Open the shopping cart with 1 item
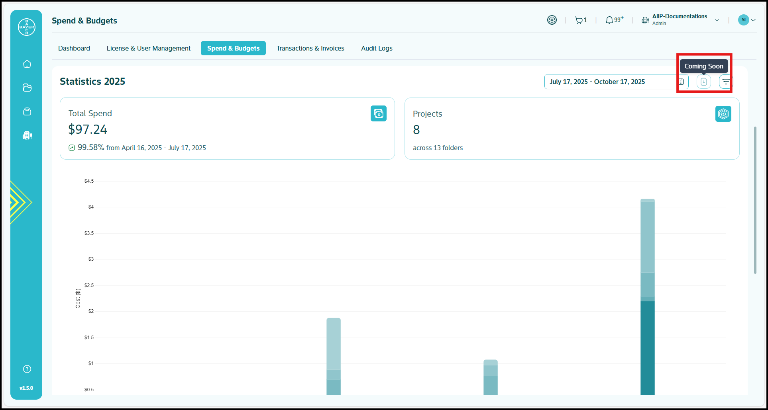Screen dimensions: 768x410 tap(581, 20)
